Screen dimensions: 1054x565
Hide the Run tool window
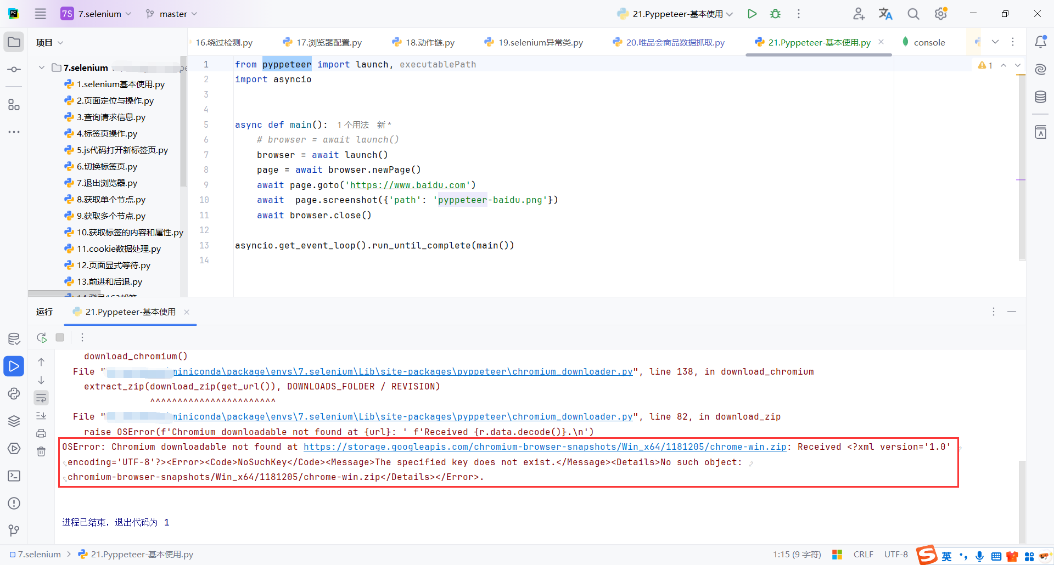tap(1012, 312)
